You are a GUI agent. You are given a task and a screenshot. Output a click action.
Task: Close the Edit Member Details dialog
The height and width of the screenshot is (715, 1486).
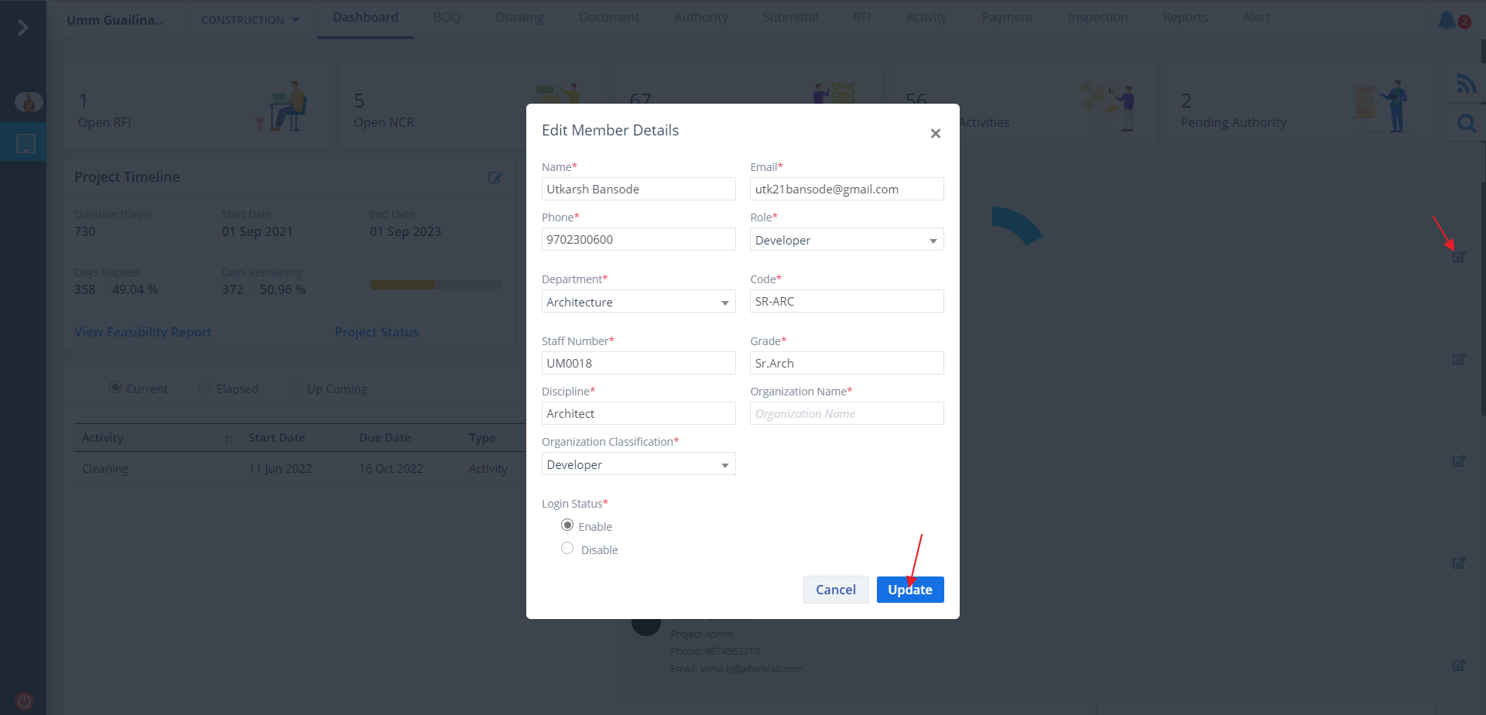tap(935, 134)
